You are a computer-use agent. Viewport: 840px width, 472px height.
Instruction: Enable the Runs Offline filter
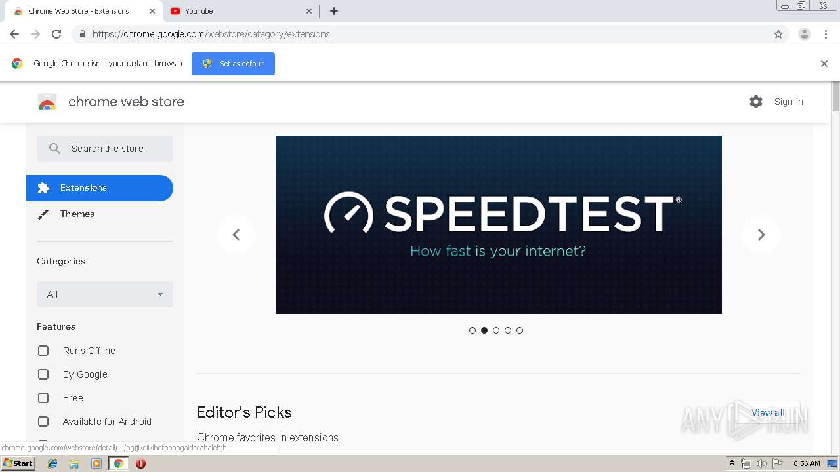[43, 351]
